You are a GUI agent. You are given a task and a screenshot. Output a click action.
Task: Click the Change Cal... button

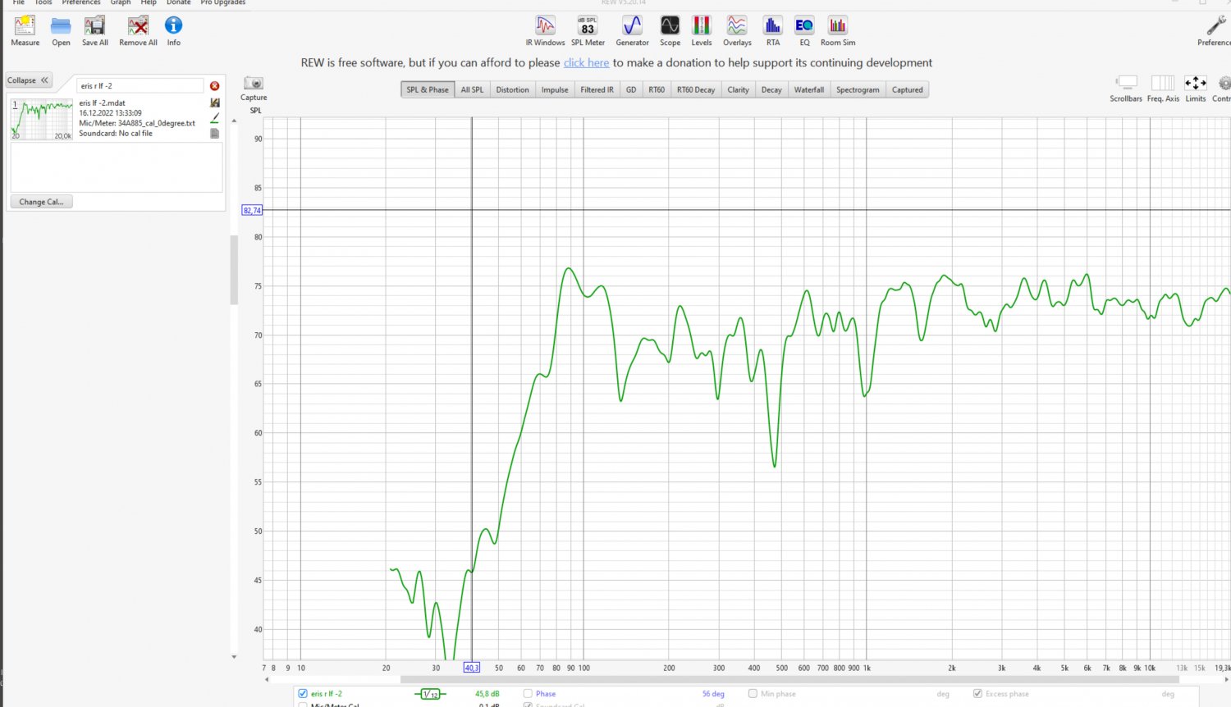(41, 202)
